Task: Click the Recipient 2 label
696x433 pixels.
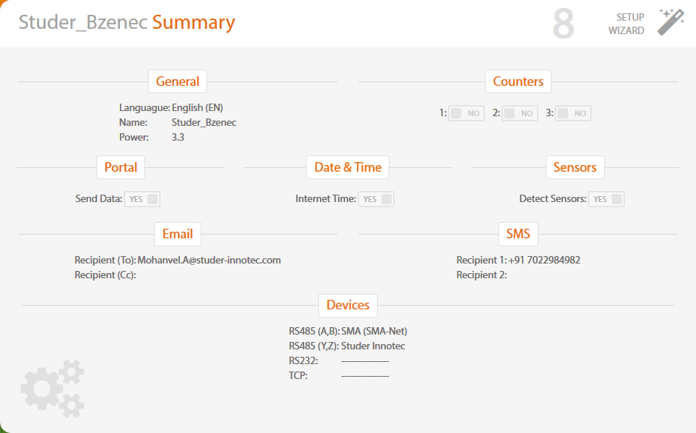Action: click(481, 275)
